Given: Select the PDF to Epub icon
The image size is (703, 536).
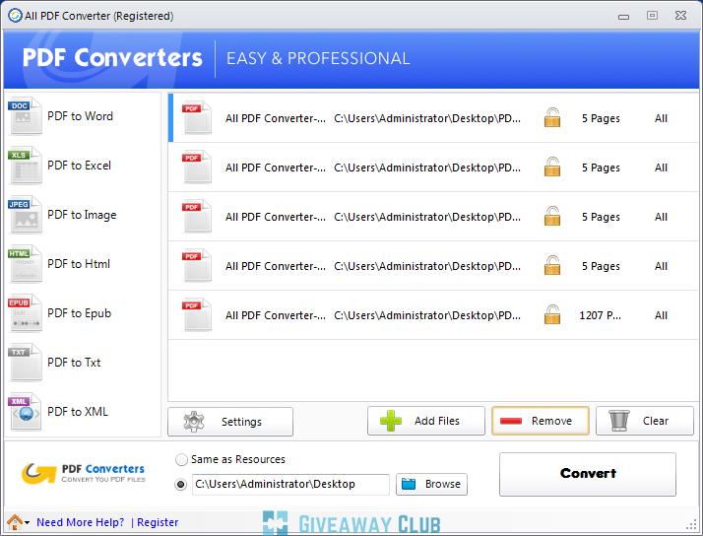Looking at the screenshot, I should [x=25, y=313].
